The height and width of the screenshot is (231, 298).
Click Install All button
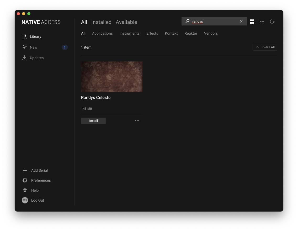265,47
